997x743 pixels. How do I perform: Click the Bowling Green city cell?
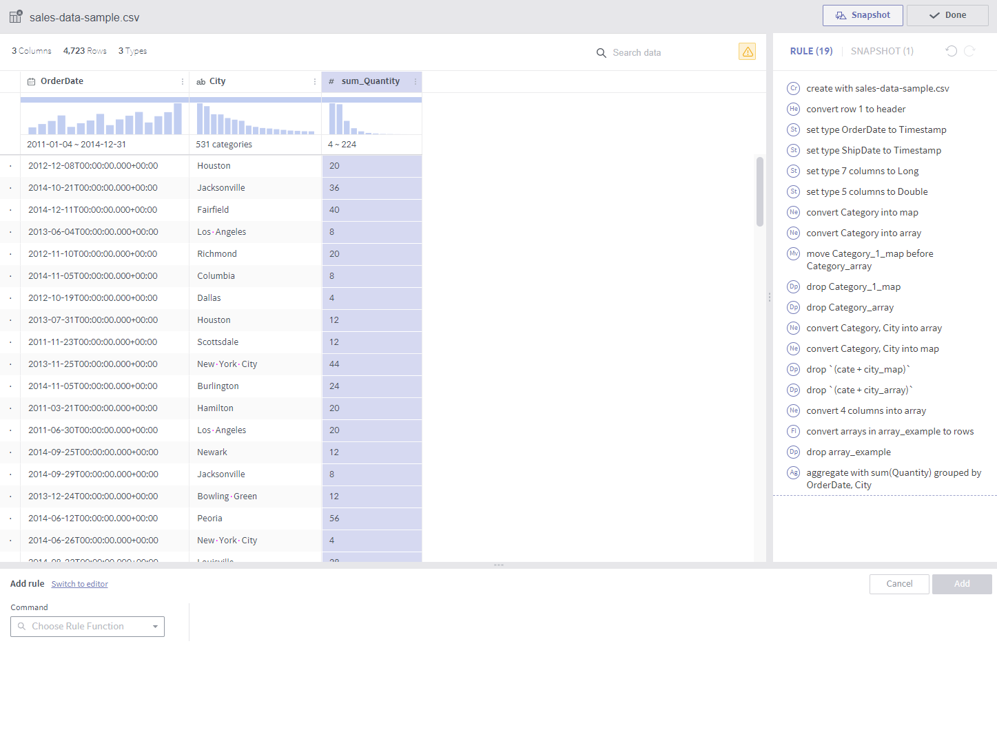[x=256, y=496]
